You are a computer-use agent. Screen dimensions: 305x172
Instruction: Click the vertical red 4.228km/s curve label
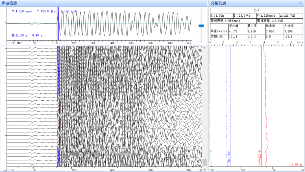pos(259,158)
